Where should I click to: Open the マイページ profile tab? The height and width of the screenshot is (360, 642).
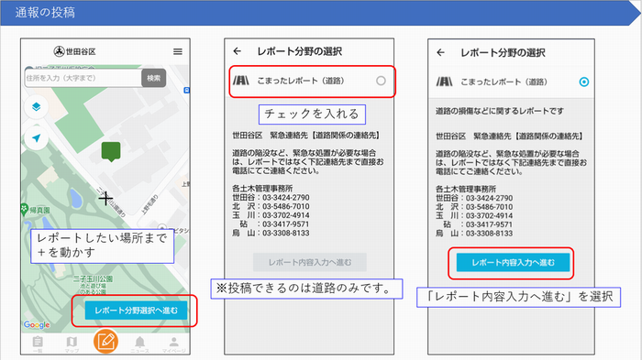tap(174, 344)
